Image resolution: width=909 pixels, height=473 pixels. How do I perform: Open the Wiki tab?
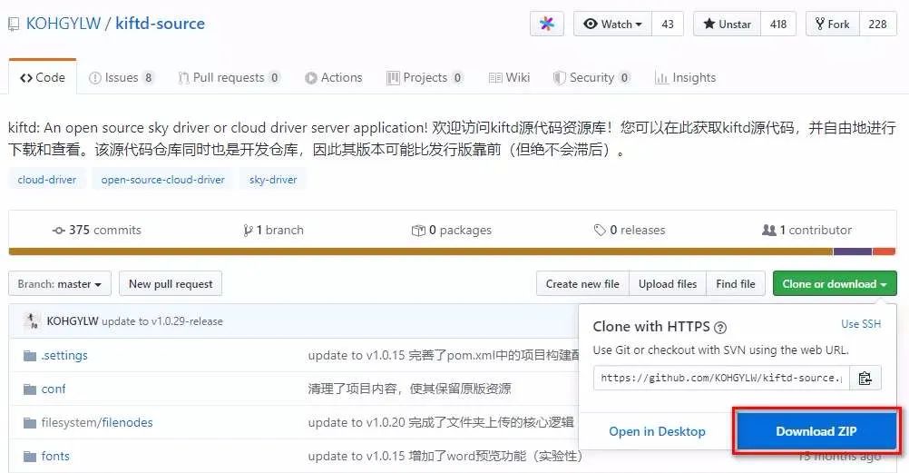click(509, 77)
